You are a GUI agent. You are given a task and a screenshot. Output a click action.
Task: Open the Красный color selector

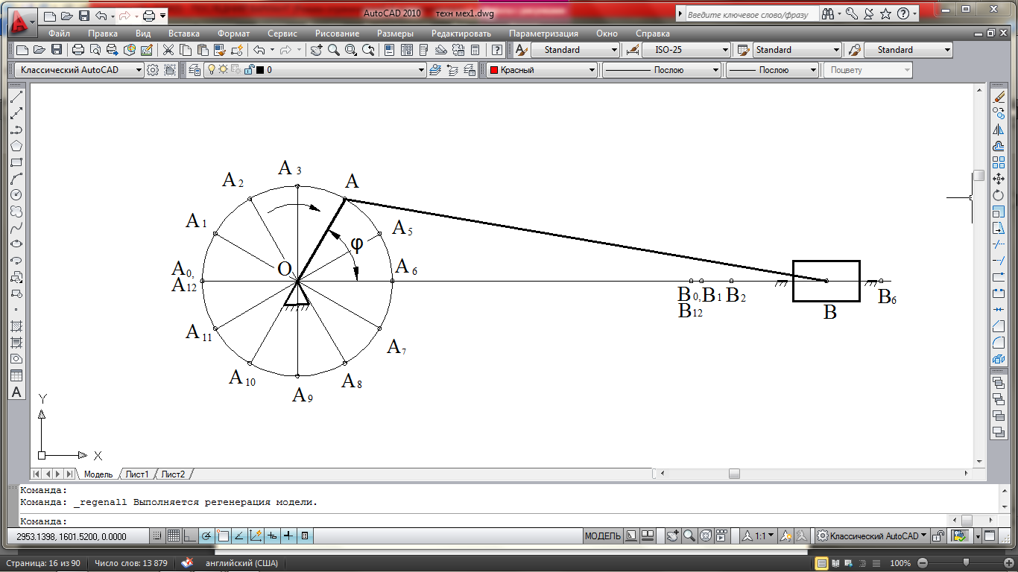point(542,70)
